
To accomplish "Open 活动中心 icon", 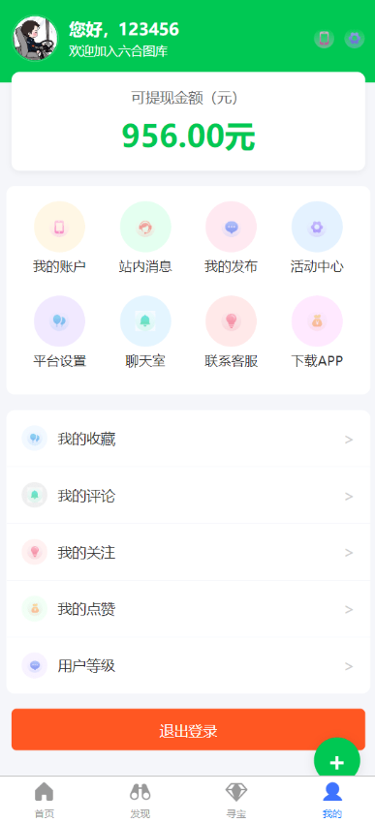I will 317,227.
